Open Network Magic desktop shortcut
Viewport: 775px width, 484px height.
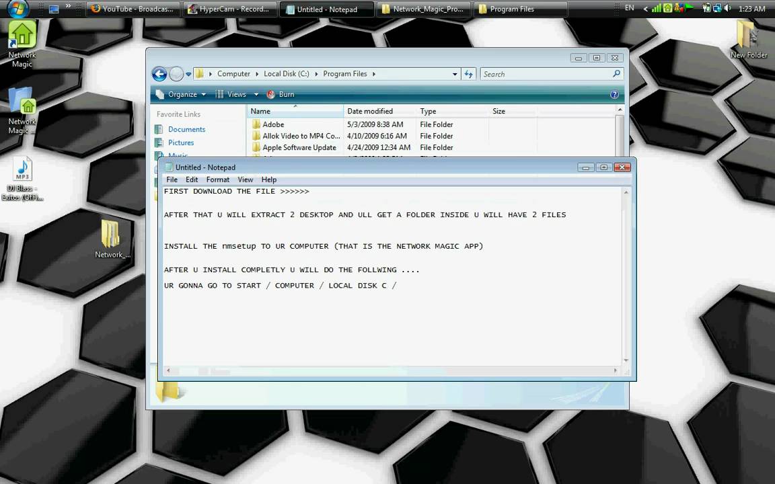tap(22, 44)
